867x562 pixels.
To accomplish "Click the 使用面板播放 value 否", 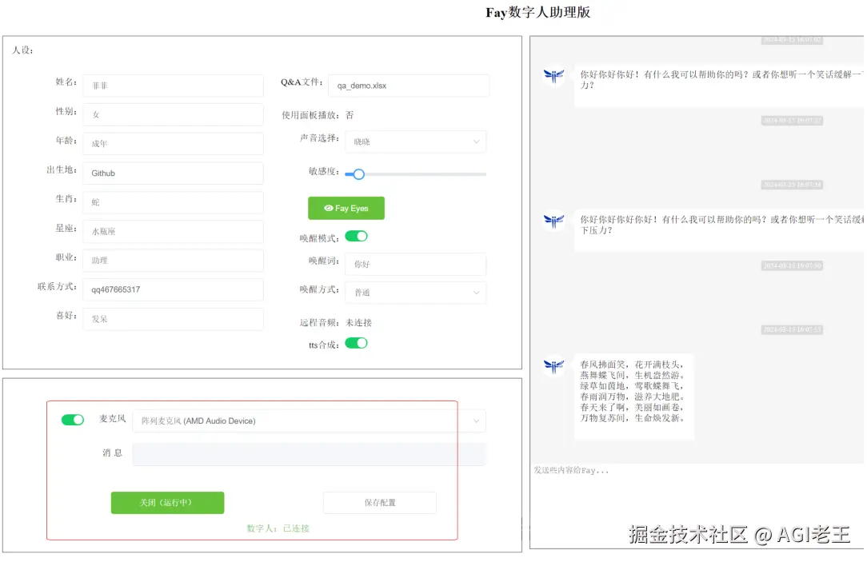I will coord(350,115).
